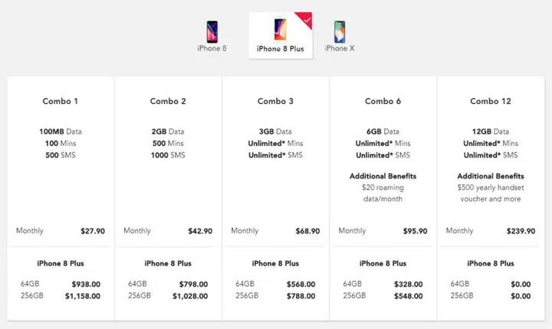Click the iPhone 8 phone image
The image size is (552, 329).
pyautogui.click(x=212, y=31)
